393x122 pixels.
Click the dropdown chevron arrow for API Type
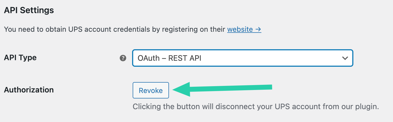pyautogui.click(x=345, y=58)
